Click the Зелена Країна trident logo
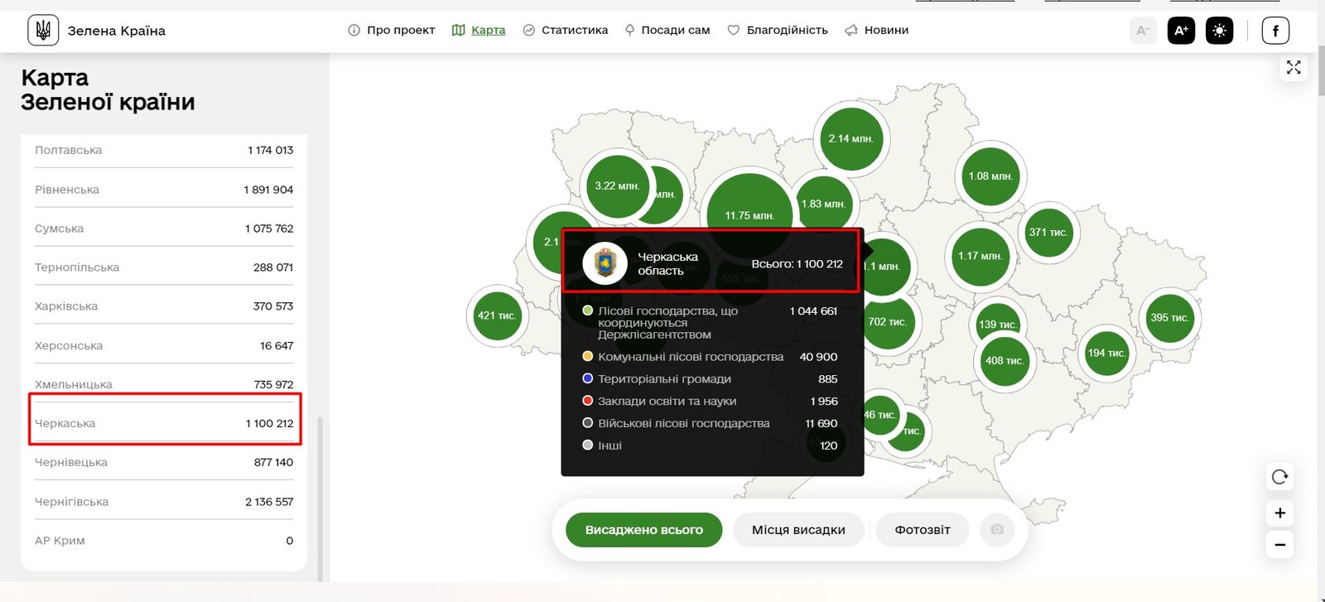The image size is (1325, 602). pos(43,31)
